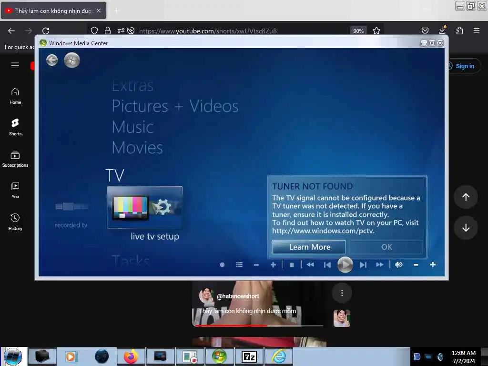Open Subscriptions in YouTube sidebar
This screenshot has width=488, height=366.
[15, 159]
